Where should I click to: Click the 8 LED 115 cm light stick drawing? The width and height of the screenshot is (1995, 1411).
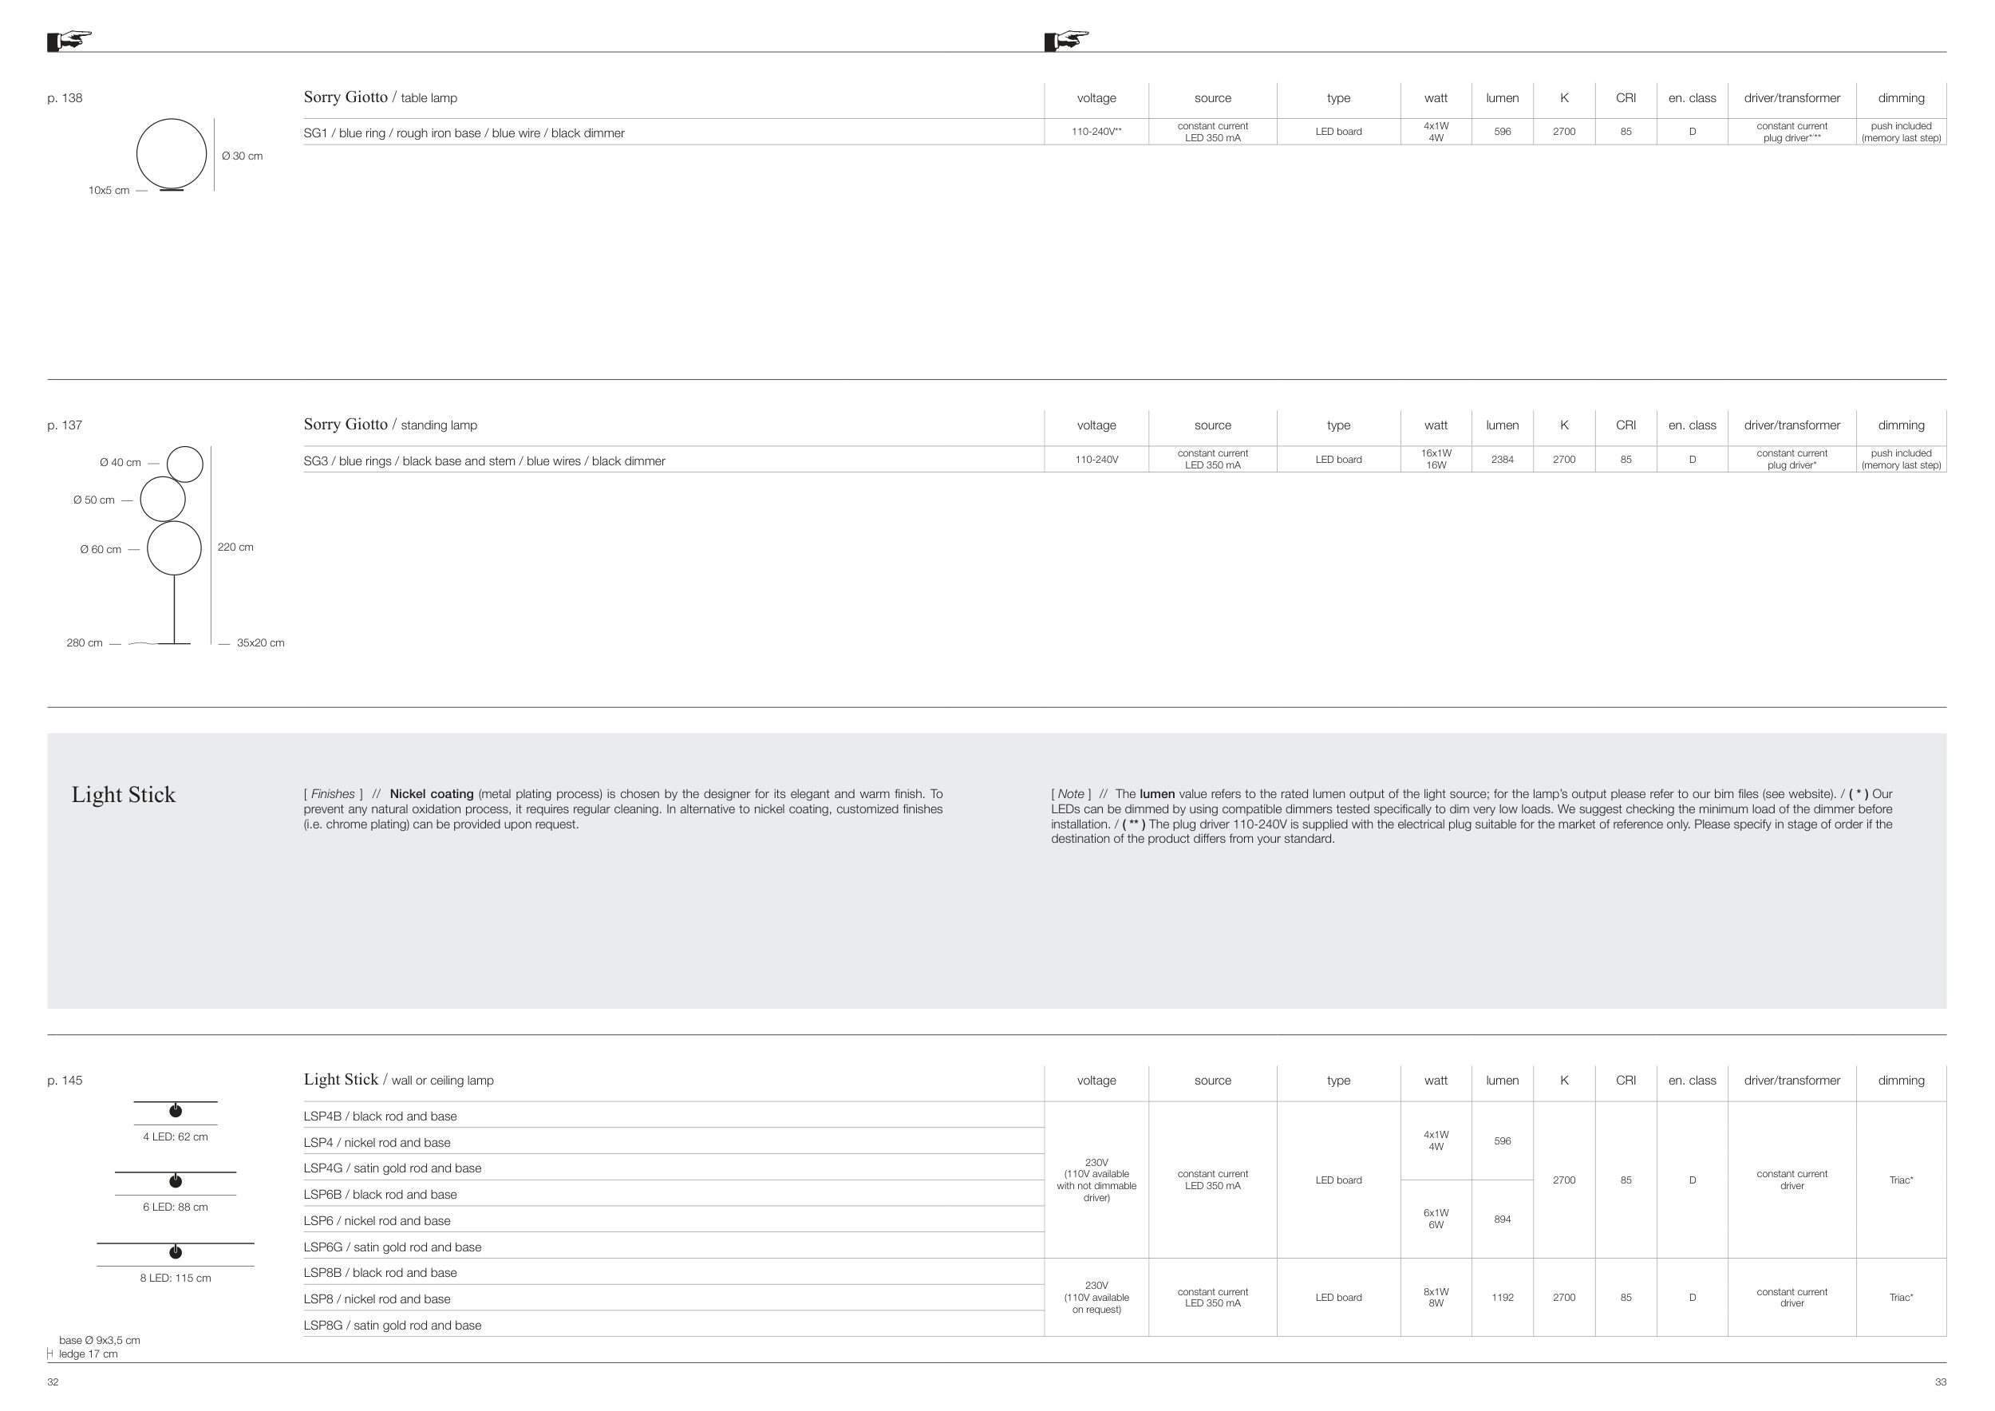pos(175,1252)
